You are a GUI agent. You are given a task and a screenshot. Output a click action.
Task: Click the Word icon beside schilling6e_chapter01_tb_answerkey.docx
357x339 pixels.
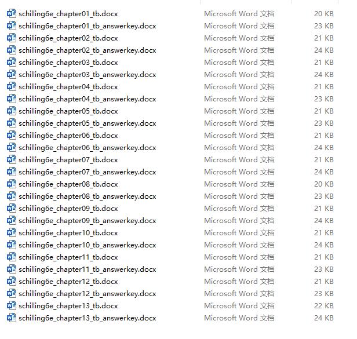(x=12, y=25)
